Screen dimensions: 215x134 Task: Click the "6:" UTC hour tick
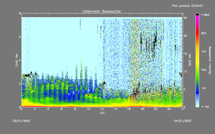tap(62, 109)
